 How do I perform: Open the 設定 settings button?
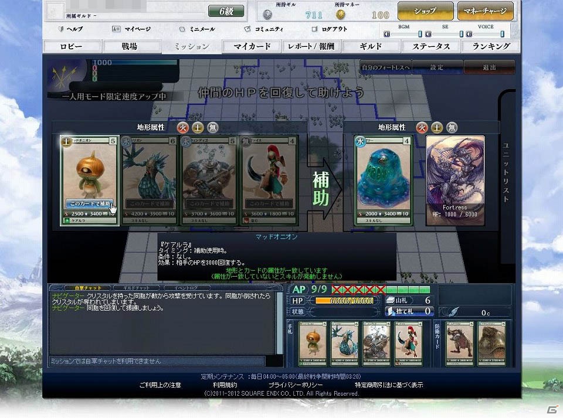tap(436, 67)
